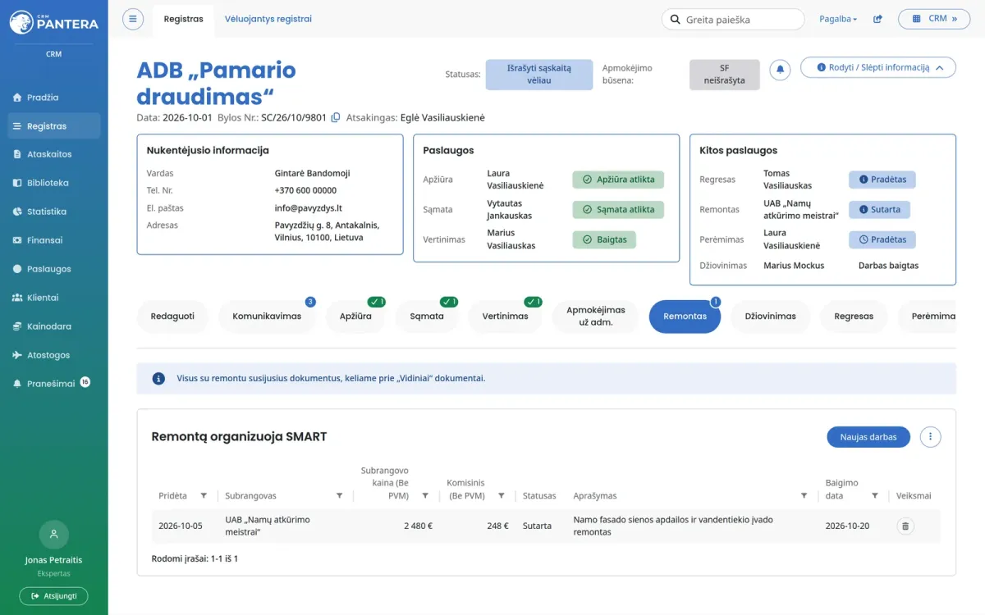Open the notification bell icon near status

[x=781, y=70]
